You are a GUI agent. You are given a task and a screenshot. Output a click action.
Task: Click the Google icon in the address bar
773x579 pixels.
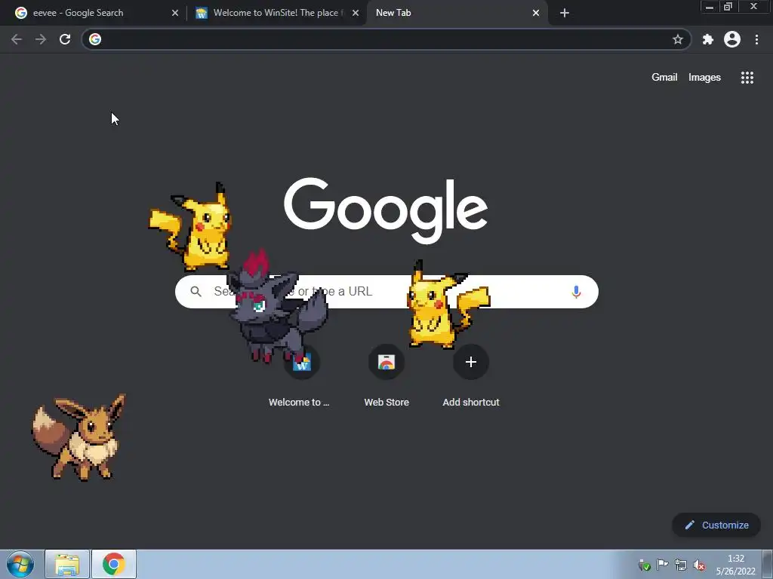(x=95, y=39)
